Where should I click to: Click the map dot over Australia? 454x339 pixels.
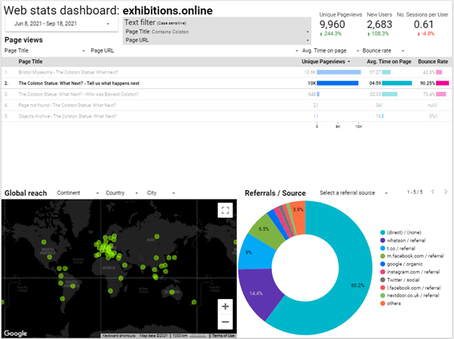pyautogui.click(x=172, y=292)
